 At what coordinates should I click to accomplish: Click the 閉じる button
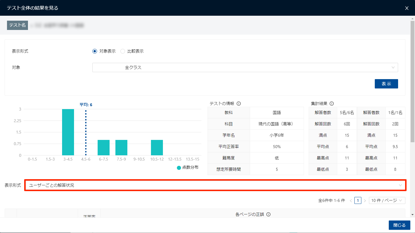[x=399, y=225]
